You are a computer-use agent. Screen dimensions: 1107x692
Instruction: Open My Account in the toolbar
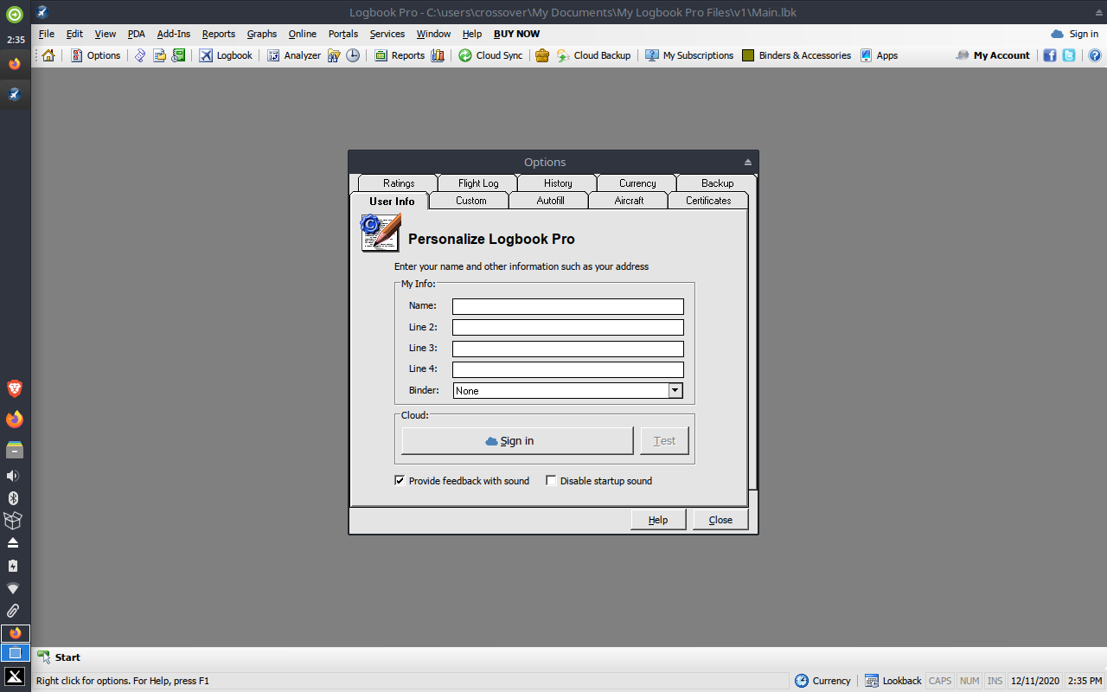993,55
